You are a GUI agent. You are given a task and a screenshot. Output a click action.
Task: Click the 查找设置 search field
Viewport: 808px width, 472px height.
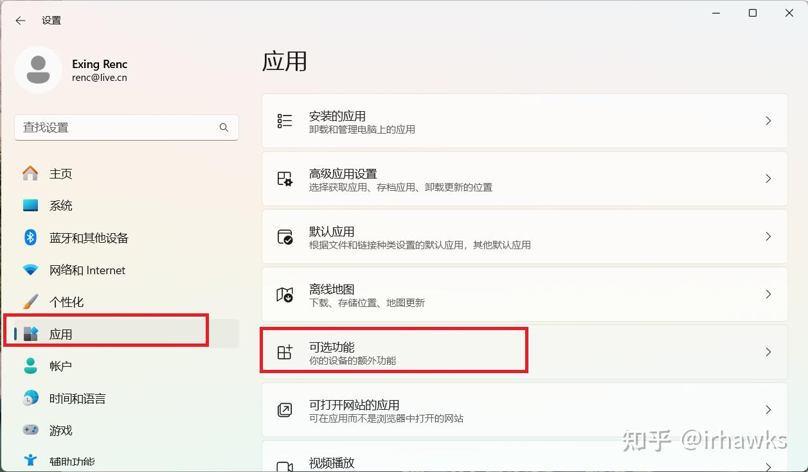coord(127,127)
